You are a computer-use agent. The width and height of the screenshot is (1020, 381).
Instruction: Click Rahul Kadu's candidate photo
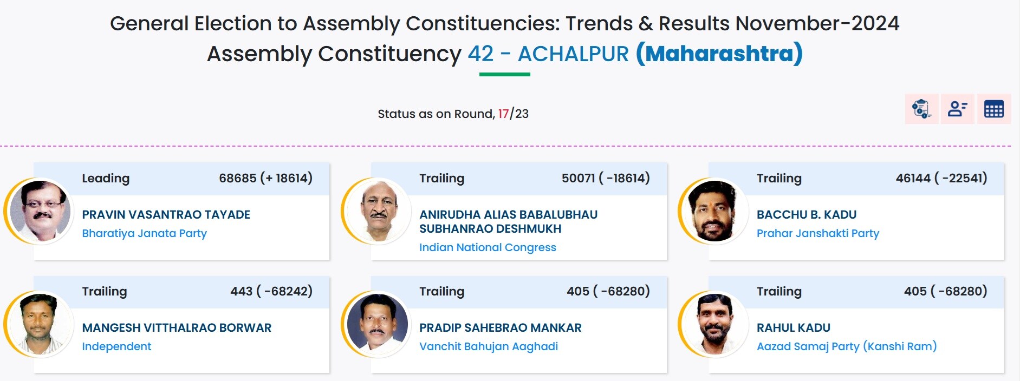click(x=715, y=324)
